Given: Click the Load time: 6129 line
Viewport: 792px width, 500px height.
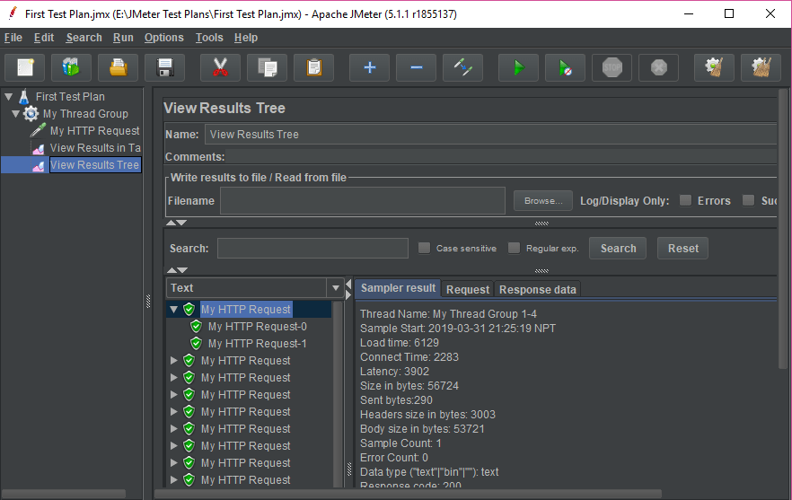Looking at the screenshot, I should click(400, 342).
